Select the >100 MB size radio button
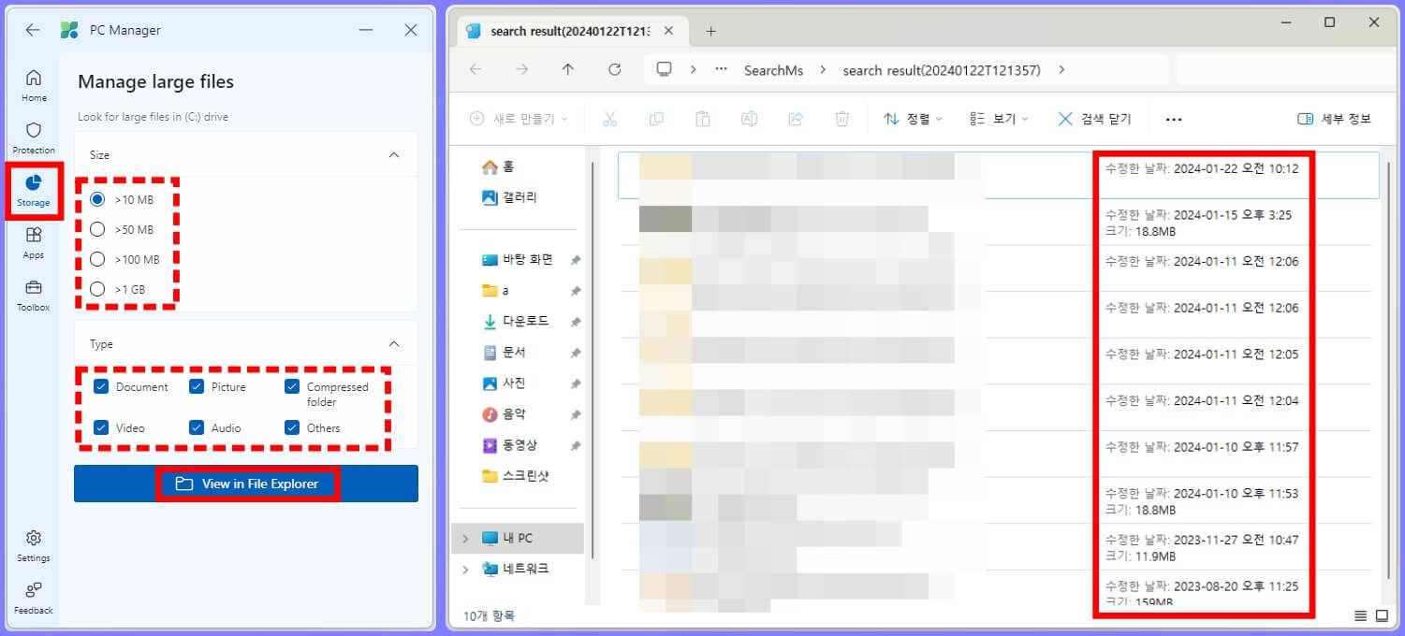 tap(97, 259)
